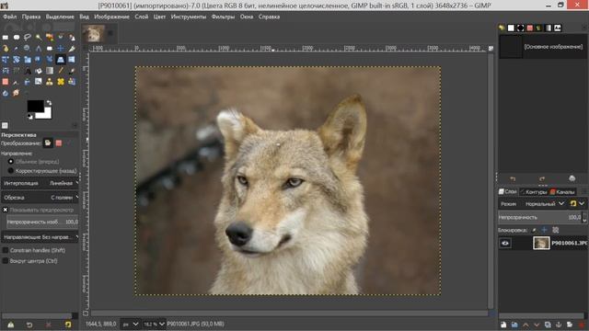This screenshot has height=331, width=589.
Task: Create a new layer from the layers panel
Action: click(503, 325)
